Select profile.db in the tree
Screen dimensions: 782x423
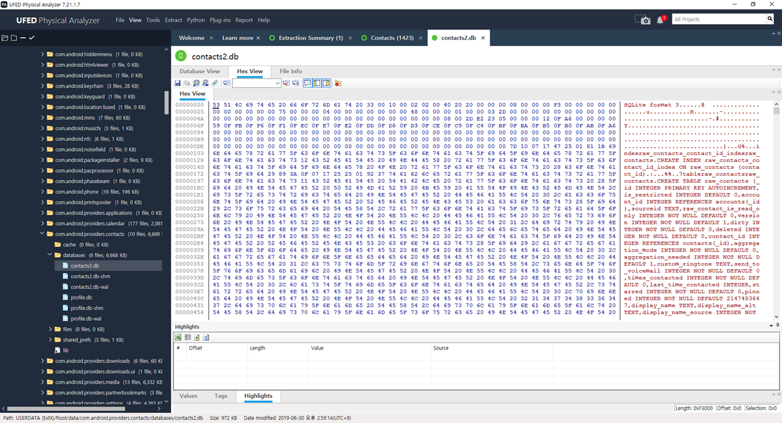(x=81, y=297)
